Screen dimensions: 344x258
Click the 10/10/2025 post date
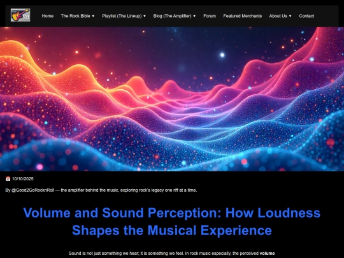23,179
